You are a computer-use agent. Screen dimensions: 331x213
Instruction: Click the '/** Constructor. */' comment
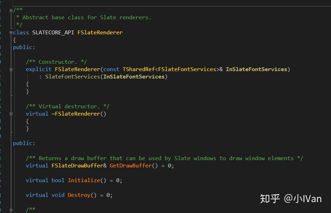coord(56,62)
